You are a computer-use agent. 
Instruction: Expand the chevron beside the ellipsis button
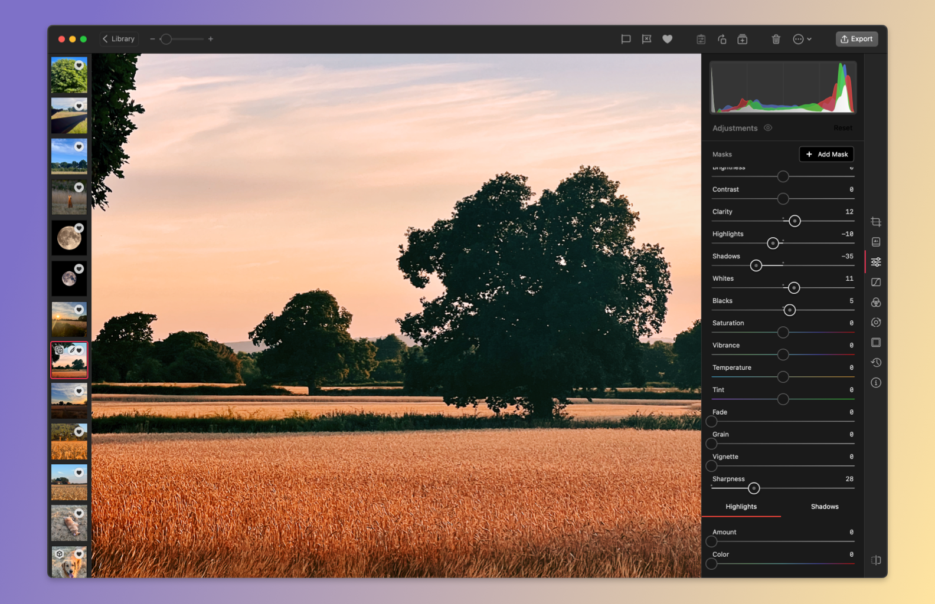coord(809,39)
